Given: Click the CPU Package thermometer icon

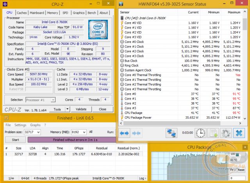Looking at the screenshot, I should [x=122, y=113].
